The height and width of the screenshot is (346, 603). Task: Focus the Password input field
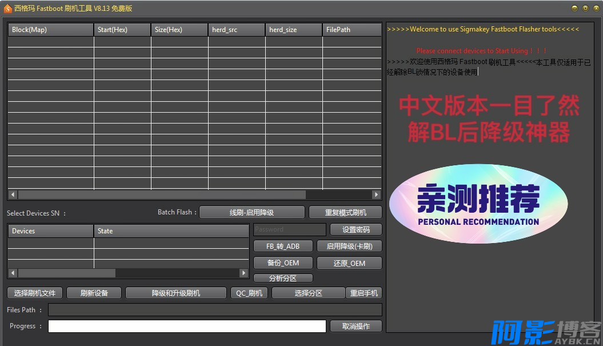pos(290,229)
